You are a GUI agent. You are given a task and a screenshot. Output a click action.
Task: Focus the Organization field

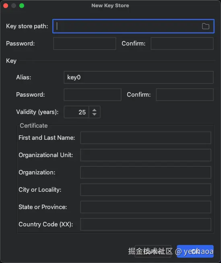(146, 172)
